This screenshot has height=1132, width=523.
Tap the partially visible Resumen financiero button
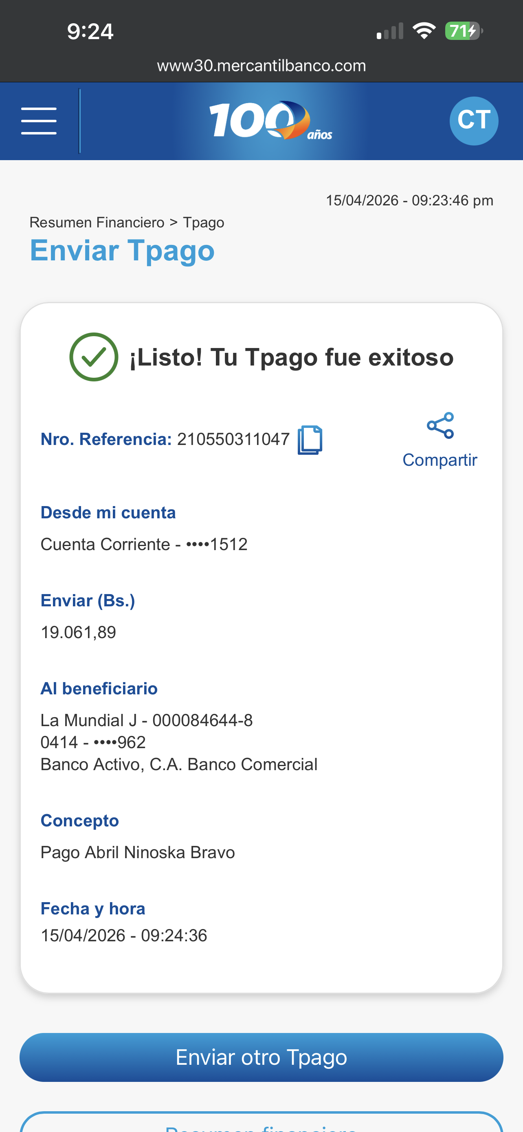(x=261, y=1124)
